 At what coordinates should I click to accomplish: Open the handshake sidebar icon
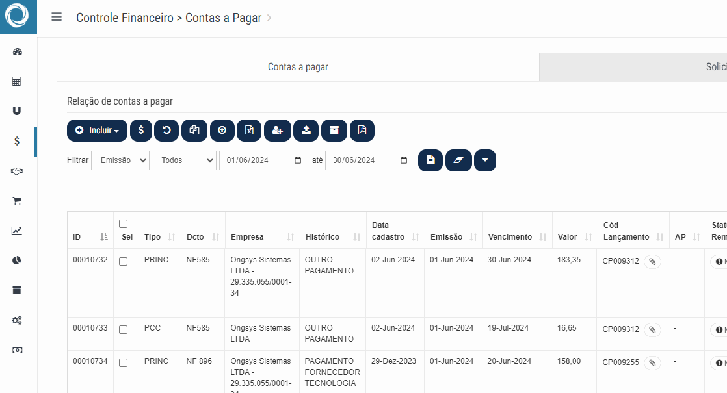(17, 171)
